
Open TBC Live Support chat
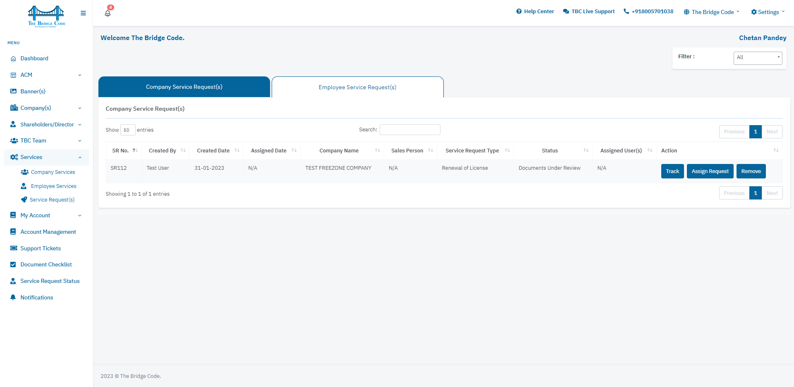[589, 12]
